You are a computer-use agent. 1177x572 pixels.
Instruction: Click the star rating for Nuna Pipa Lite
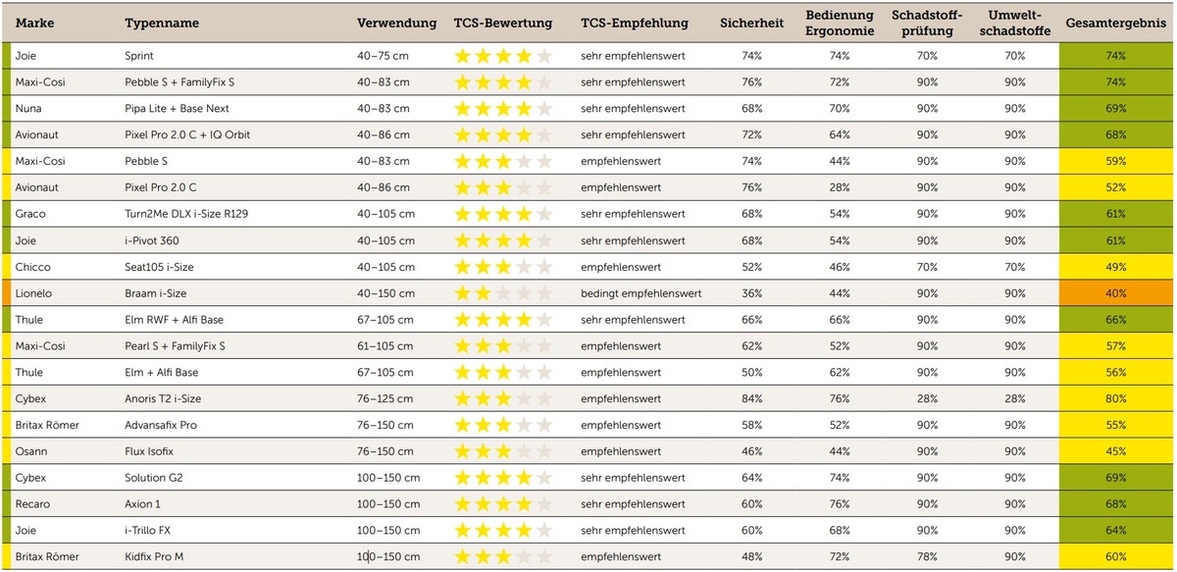tap(503, 109)
